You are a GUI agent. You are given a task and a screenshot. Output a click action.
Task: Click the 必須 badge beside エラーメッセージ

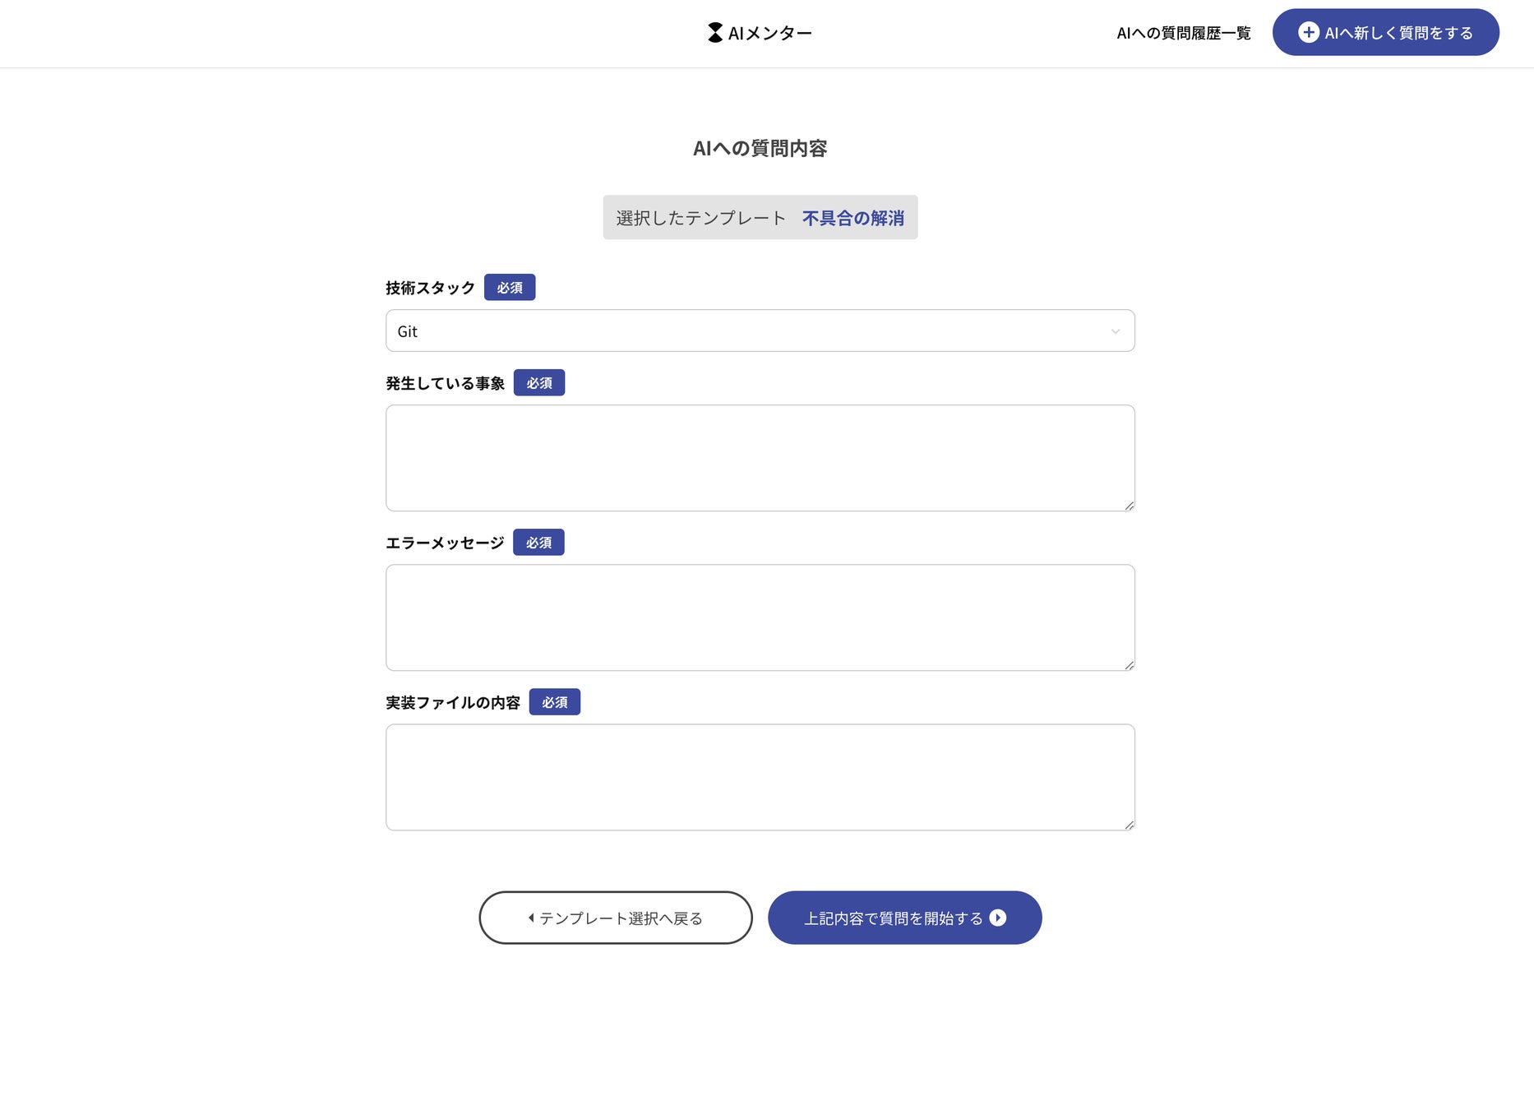(538, 543)
